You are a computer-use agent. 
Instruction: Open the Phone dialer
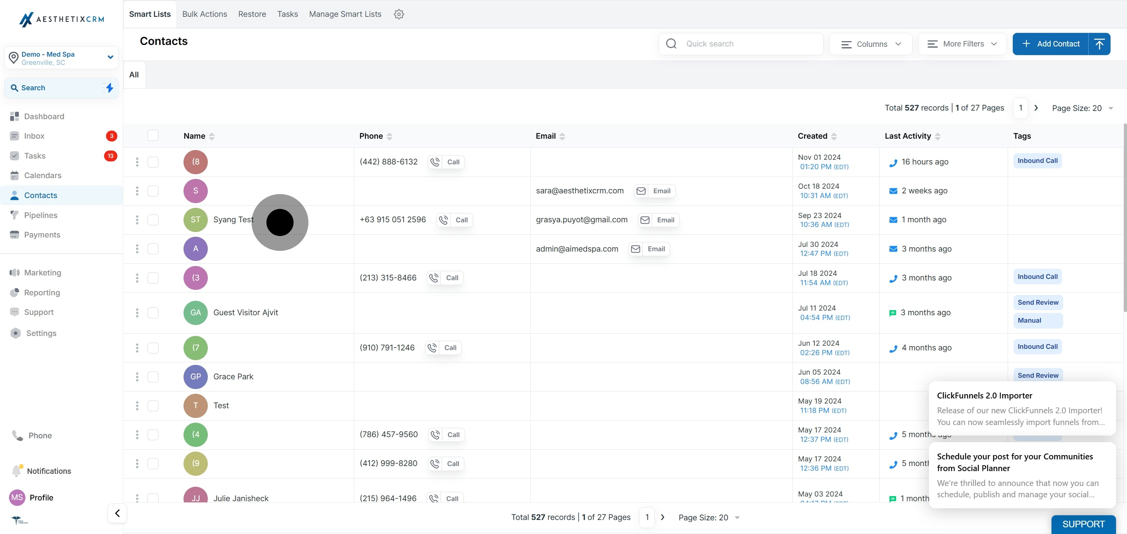tap(40, 435)
